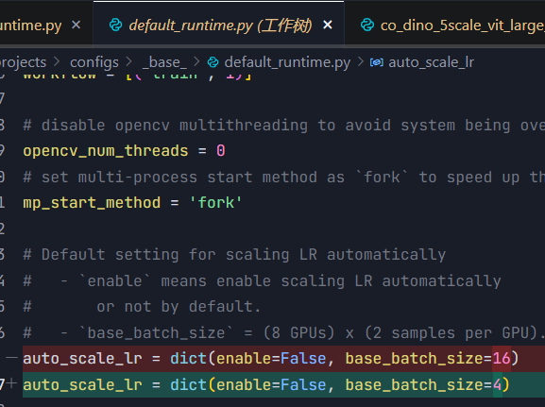Screen dimensions: 545x407
Task: Open the default_runtime.py breadcrumb item
Action: pyautogui.click(x=287, y=62)
